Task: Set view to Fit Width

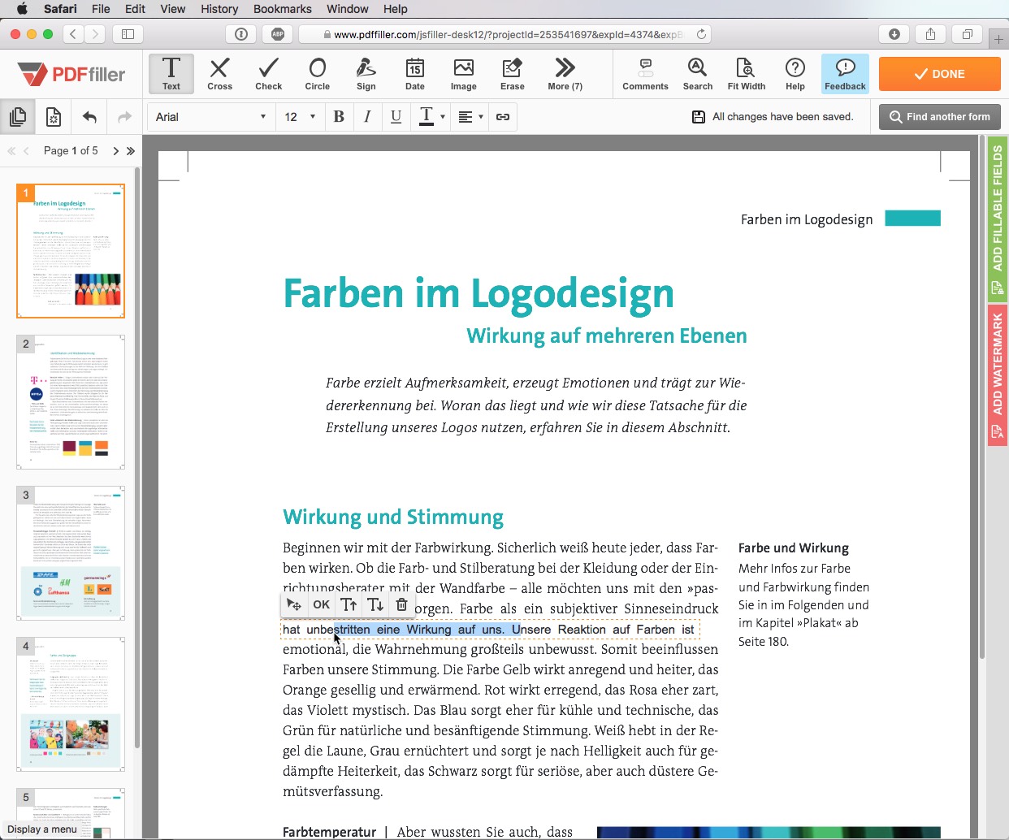Action: [x=747, y=74]
